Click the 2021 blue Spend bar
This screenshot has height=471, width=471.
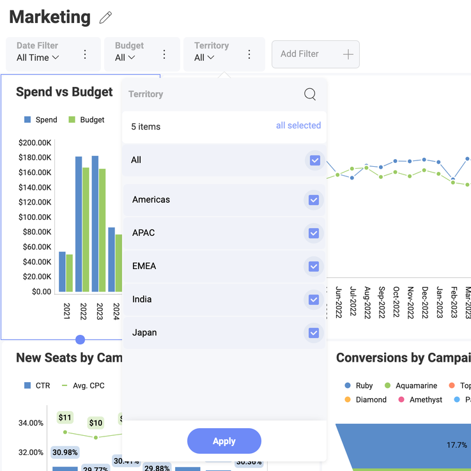(62, 272)
